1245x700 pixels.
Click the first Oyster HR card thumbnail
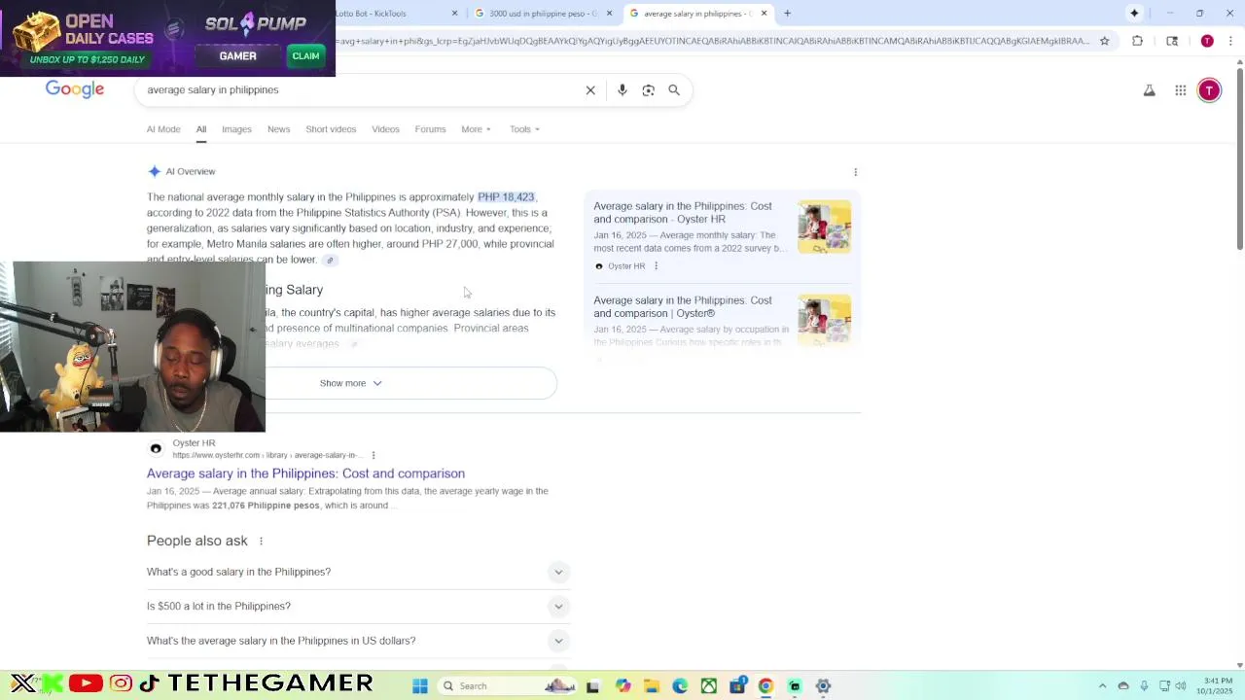[x=825, y=227]
